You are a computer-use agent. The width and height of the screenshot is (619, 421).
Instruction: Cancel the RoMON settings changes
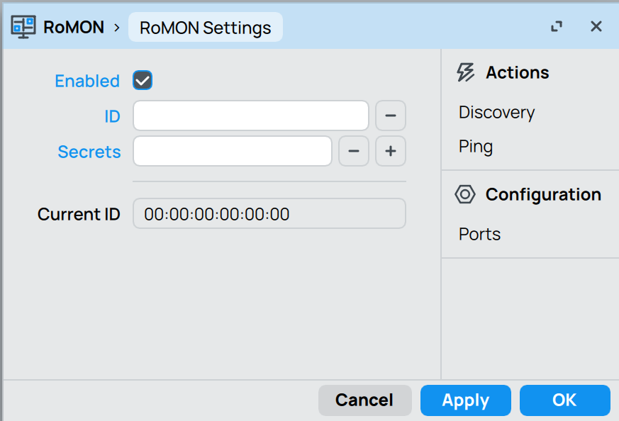[364, 400]
